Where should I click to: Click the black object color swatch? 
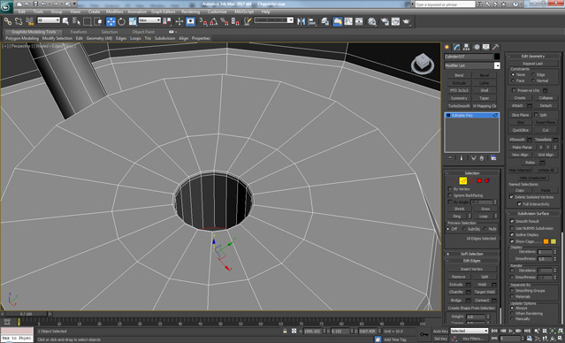click(x=497, y=57)
